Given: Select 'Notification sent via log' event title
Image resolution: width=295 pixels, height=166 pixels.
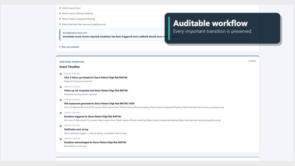Looking at the screenshot, I should tap(76, 129).
